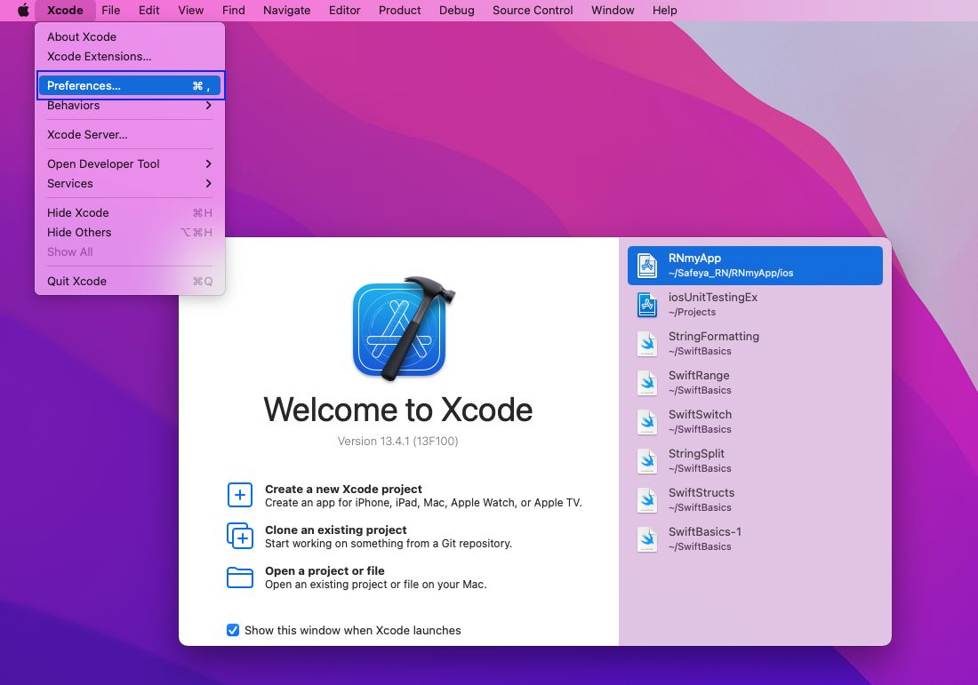Click the Xcode menu bar title
The height and width of the screenshot is (685, 978).
(x=65, y=10)
